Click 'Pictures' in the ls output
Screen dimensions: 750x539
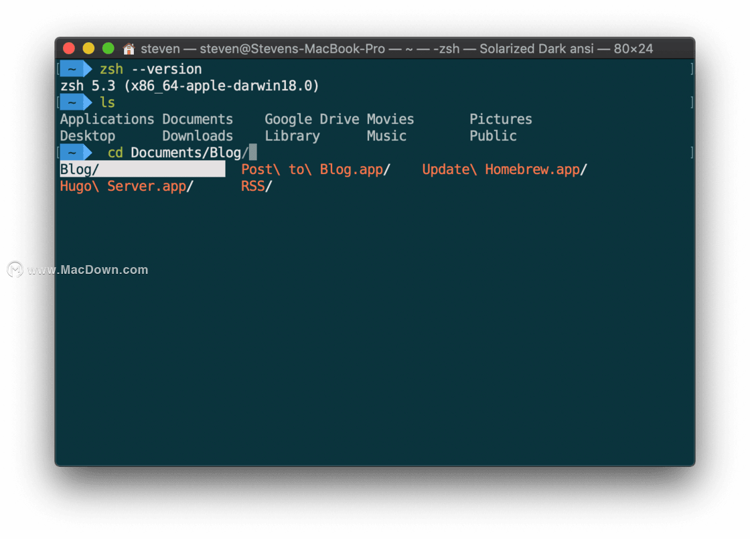501,119
